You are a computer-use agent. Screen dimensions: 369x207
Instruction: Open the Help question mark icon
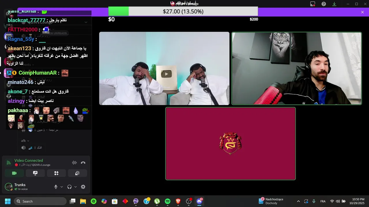(x=324, y=4)
